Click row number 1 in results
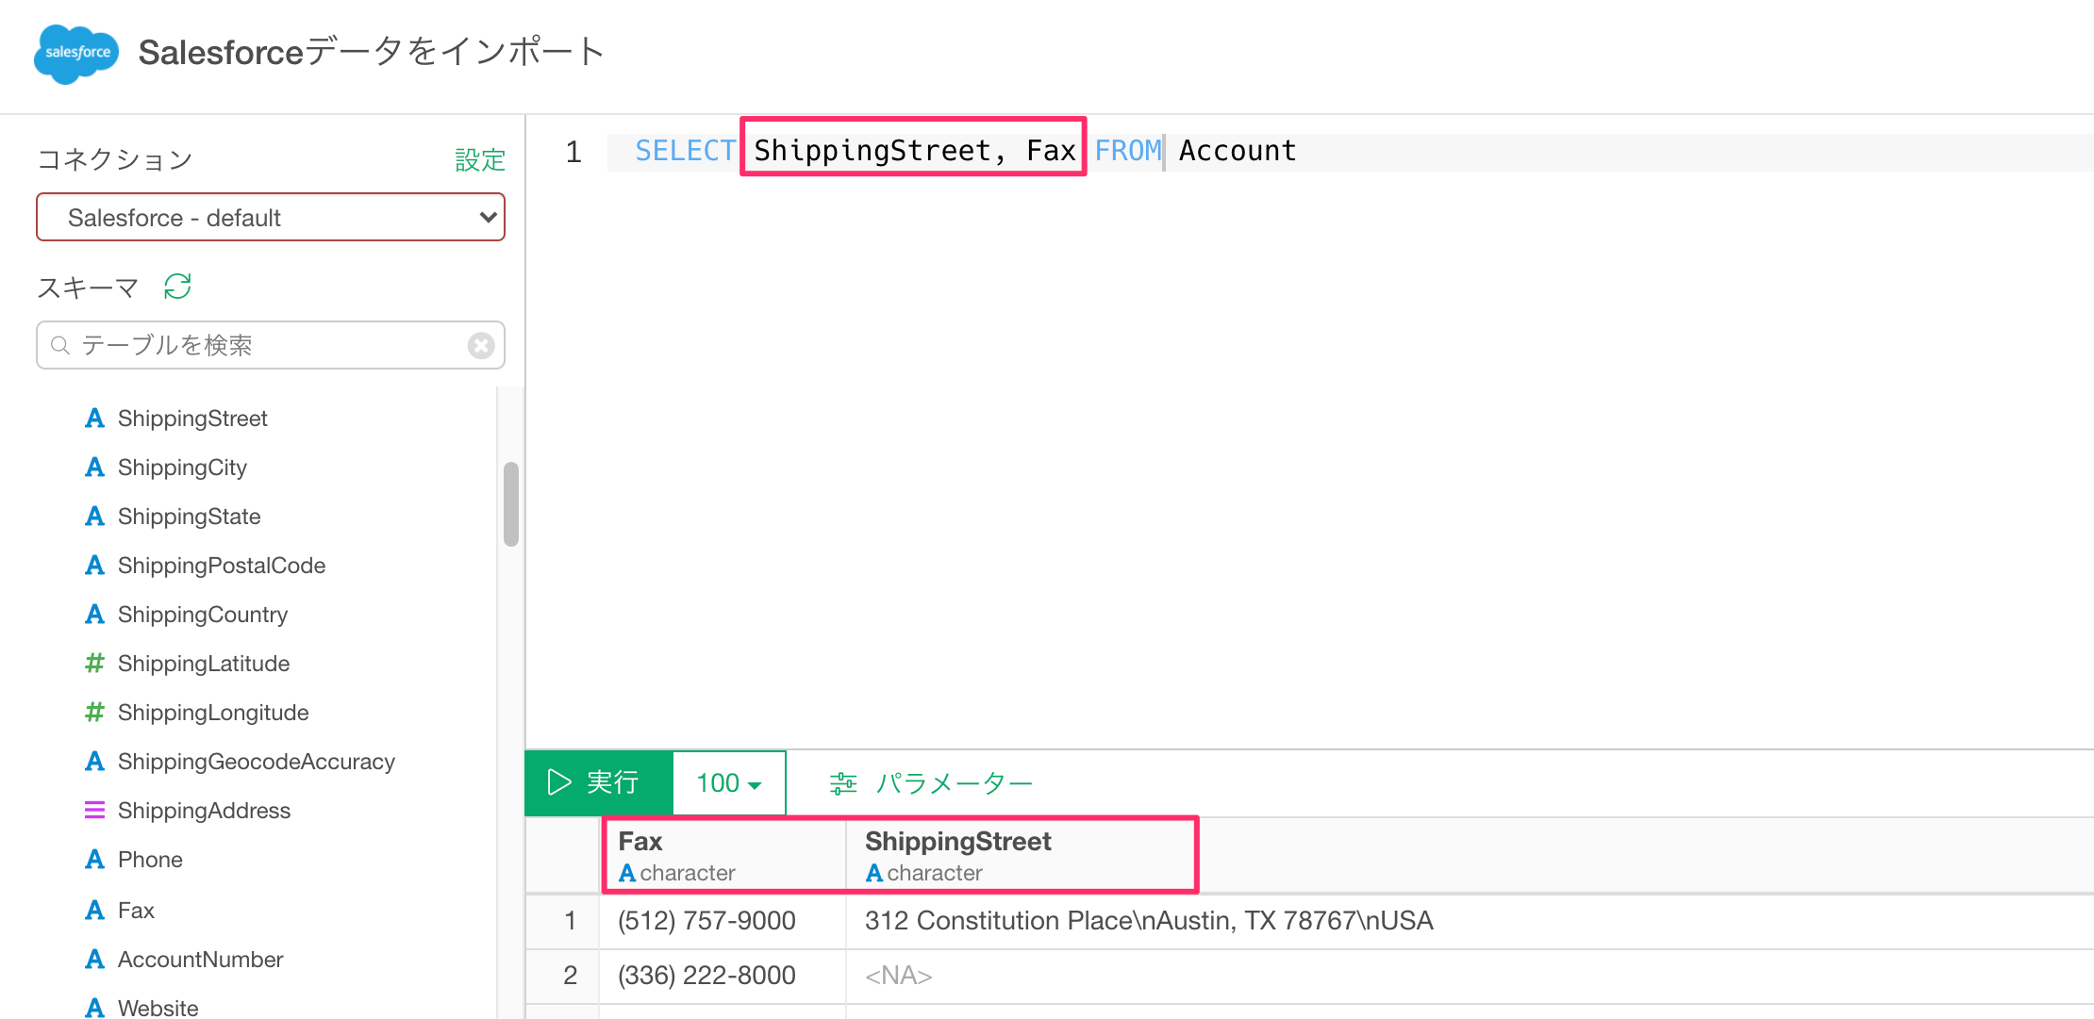2094x1019 pixels. click(x=570, y=921)
